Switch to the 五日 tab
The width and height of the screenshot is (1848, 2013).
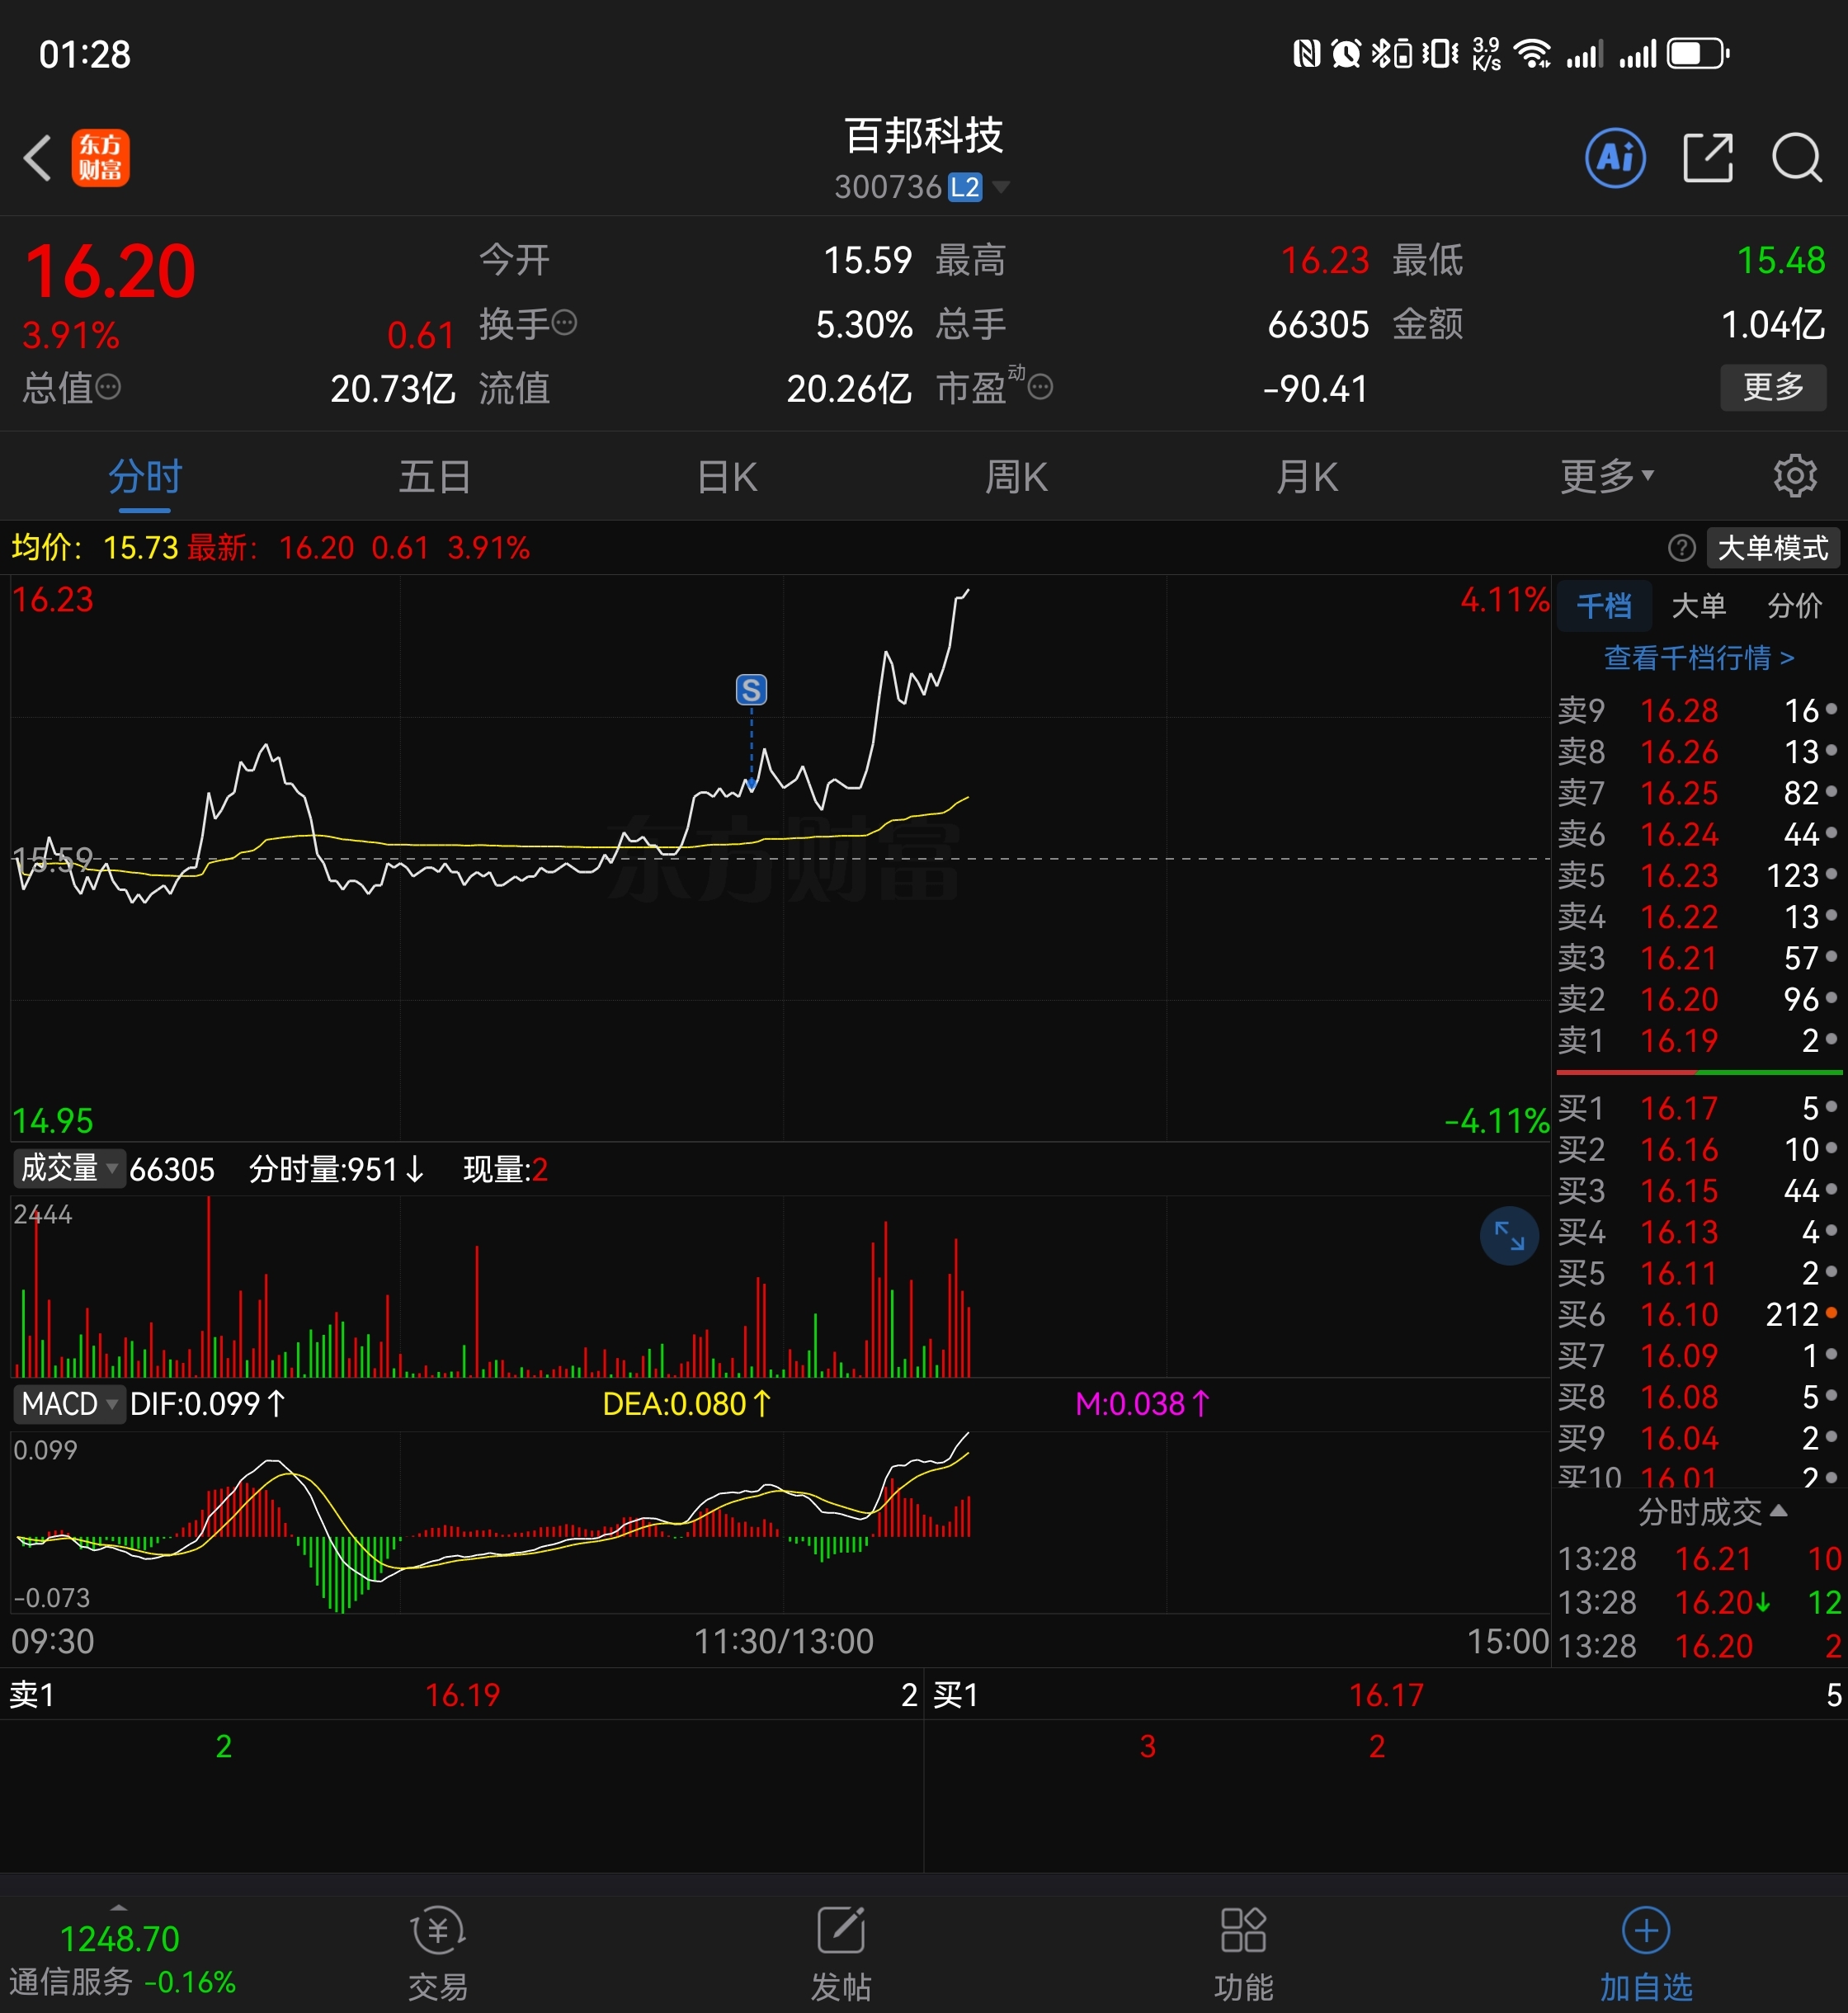pyautogui.click(x=435, y=476)
